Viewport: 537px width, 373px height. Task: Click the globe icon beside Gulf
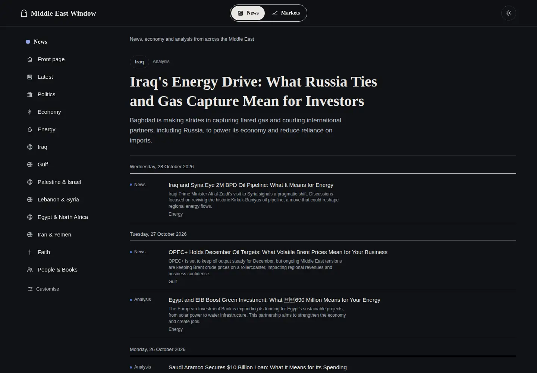tap(30, 164)
